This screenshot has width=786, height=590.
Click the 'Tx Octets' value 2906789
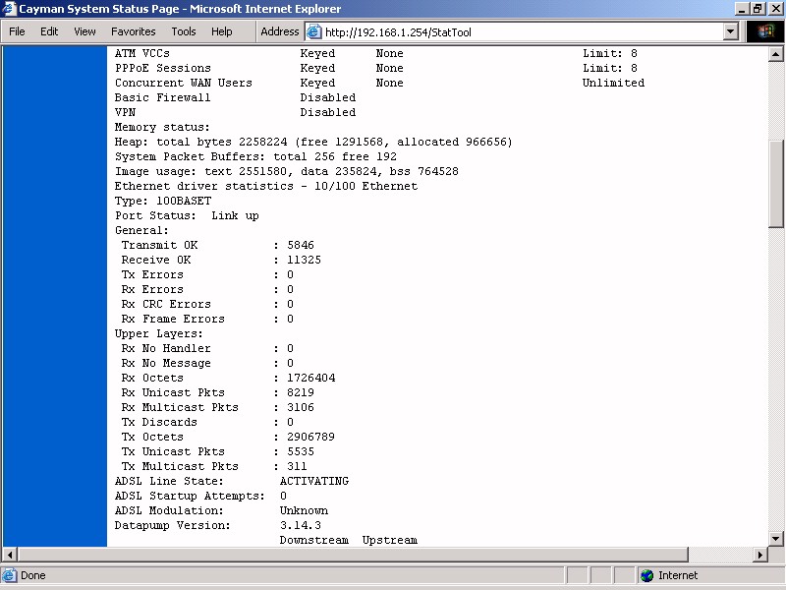[x=310, y=437]
